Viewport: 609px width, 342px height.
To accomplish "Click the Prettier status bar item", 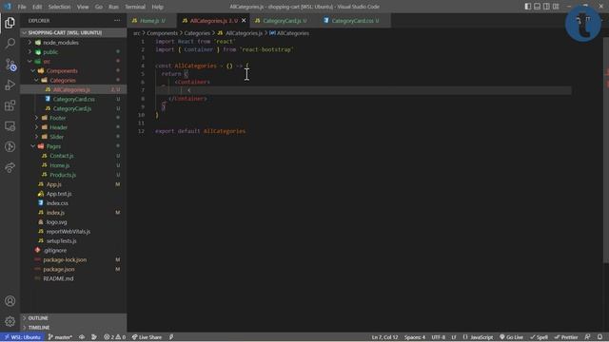I will (566, 337).
